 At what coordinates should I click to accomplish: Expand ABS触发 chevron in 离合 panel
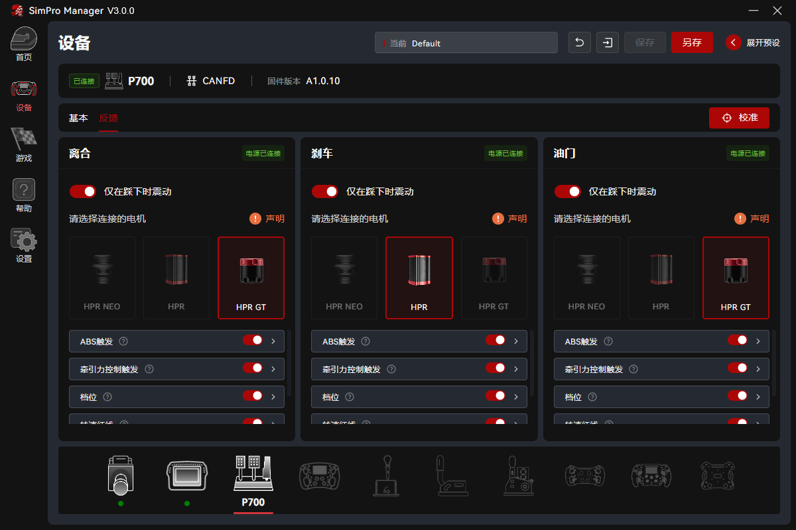273,341
